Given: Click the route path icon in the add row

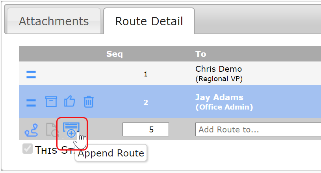Looking at the screenshot, I should coord(31,130).
